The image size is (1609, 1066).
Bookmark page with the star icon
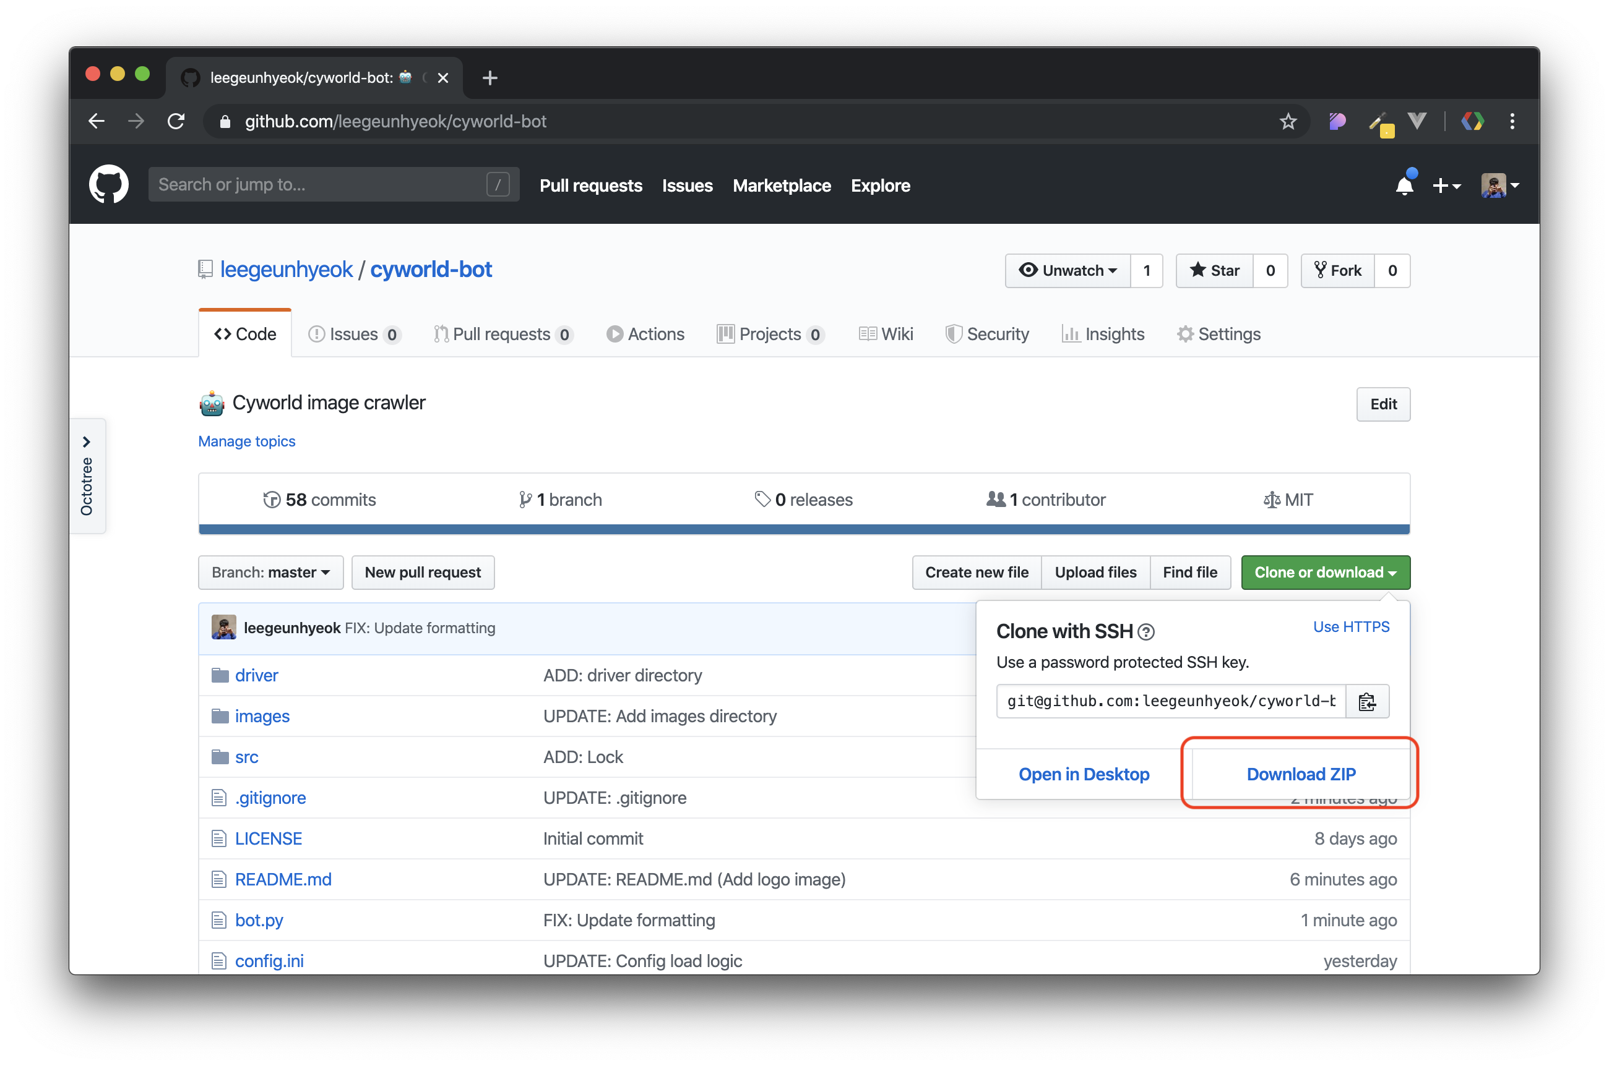click(1288, 122)
